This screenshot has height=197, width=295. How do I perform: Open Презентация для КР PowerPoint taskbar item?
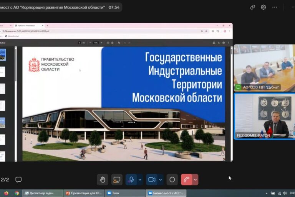83,193
